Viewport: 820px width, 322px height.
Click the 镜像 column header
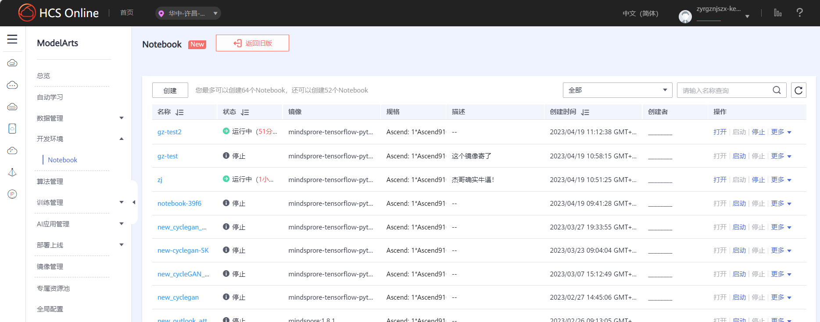(295, 112)
